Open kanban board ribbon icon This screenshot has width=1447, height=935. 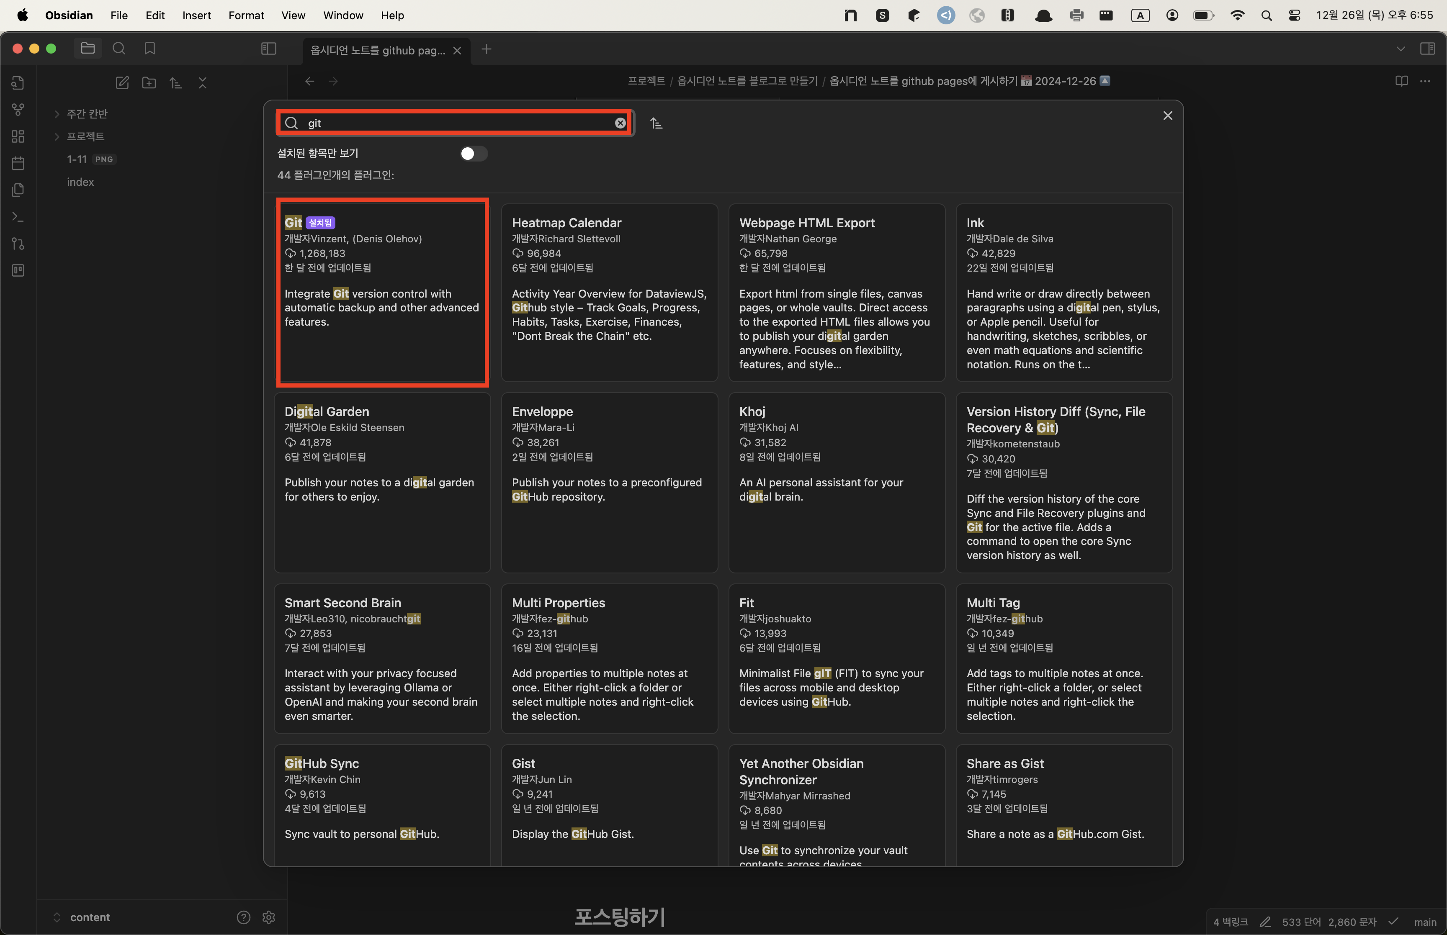point(18,270)
